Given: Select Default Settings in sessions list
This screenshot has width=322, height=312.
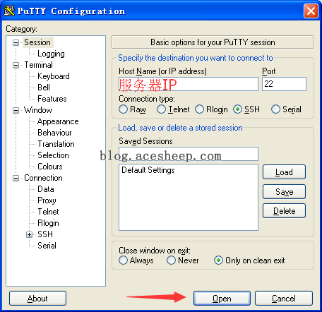Looking at the screenshot, I should tap(148, 170).
